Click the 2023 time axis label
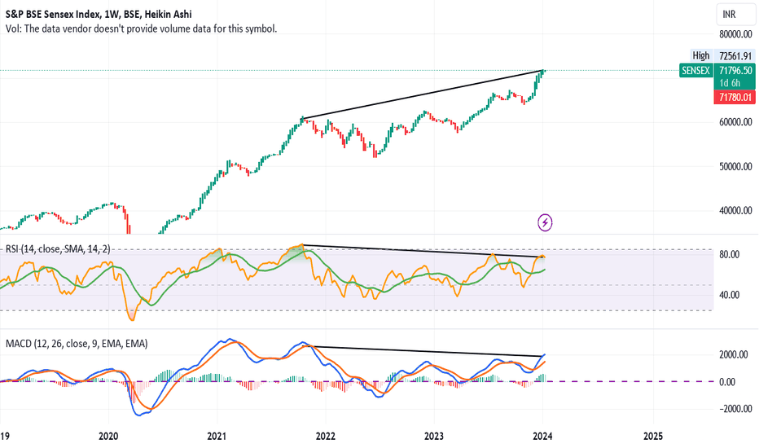This screenshot has width=759, height=448. pyautogui.click(x=434, y=436)
